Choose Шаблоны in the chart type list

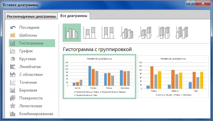pos(32,35)
